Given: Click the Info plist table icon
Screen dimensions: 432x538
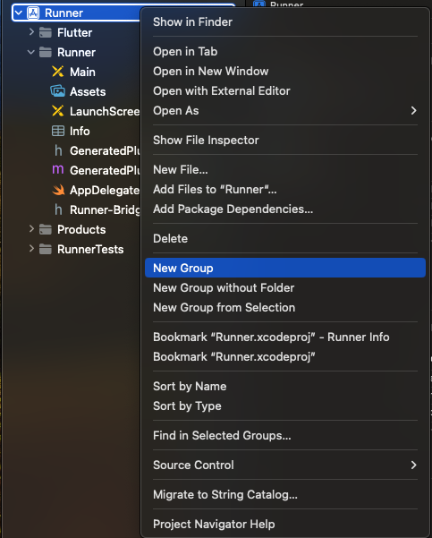Looking at the screenshot, I should (57, 131).
